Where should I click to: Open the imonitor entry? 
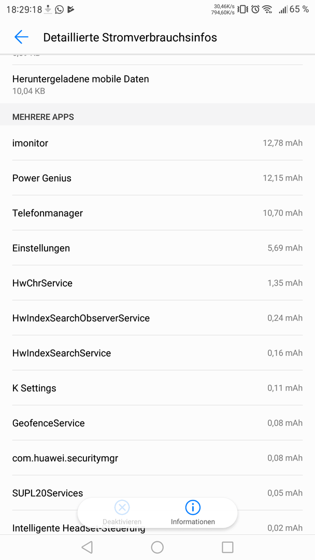coord(157,143)
